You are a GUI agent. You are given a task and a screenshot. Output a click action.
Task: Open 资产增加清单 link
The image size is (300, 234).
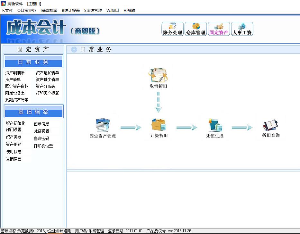point(47,73)
